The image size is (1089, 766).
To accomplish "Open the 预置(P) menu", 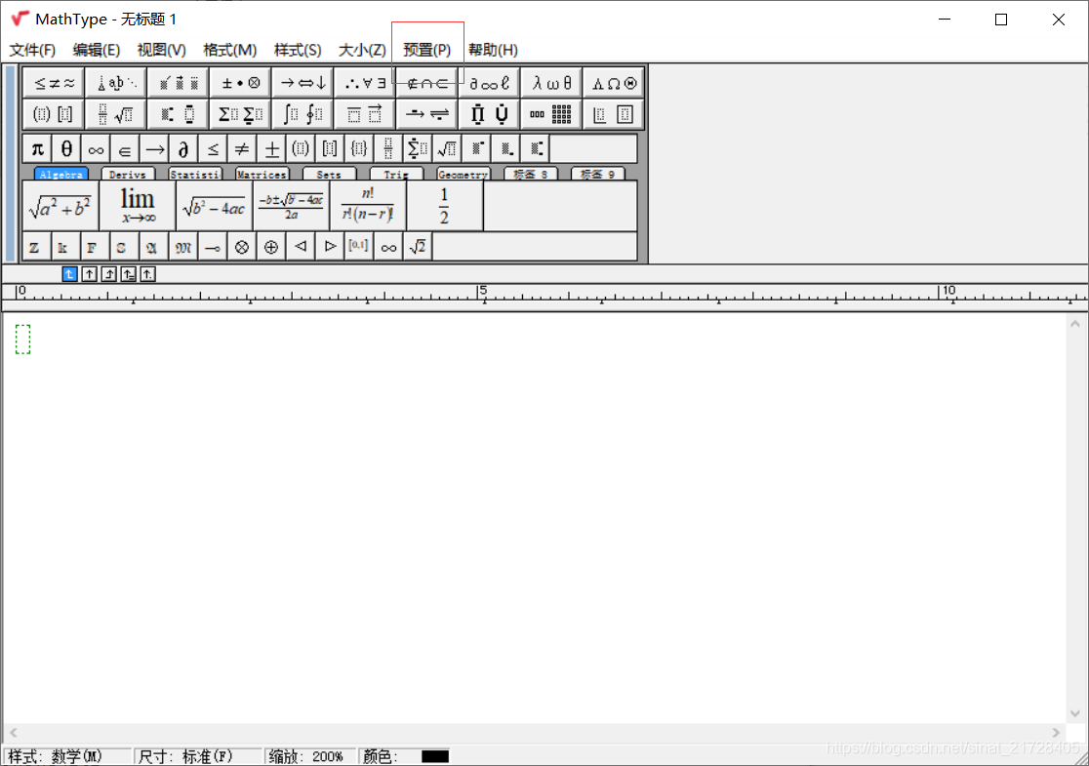I will [x=427, y=50].
